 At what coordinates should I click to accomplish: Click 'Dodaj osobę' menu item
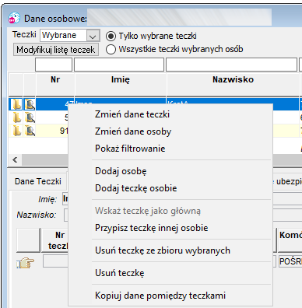(x=170, y=171)
